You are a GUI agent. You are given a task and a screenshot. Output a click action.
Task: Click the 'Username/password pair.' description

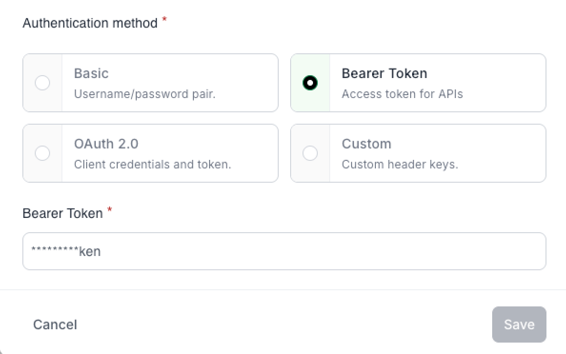click(x=145, y=94)
